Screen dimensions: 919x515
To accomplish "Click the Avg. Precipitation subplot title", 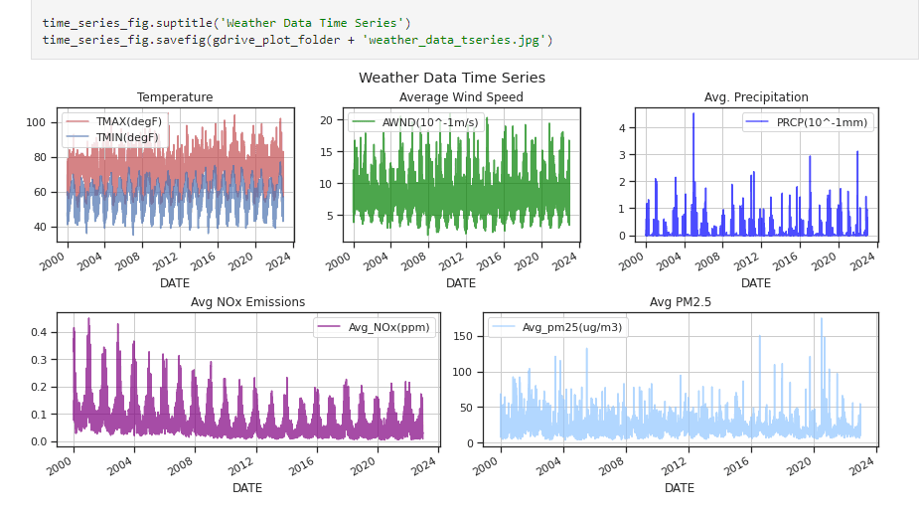I will 756,97.
